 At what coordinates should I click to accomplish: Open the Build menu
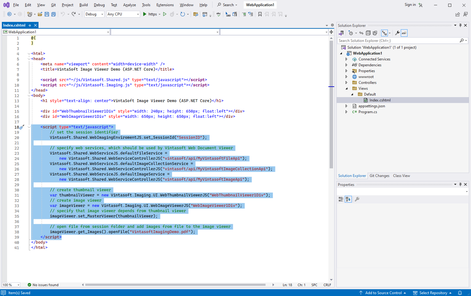click(x=83, y=5)
